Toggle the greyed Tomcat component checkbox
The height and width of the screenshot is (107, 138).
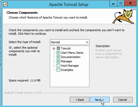58,48
